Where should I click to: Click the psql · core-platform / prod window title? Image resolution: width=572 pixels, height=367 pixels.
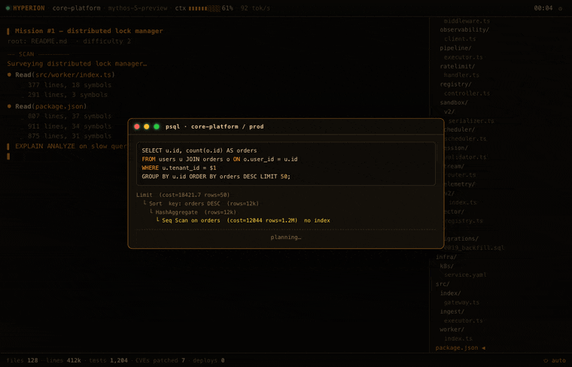[x=214, y=126]
